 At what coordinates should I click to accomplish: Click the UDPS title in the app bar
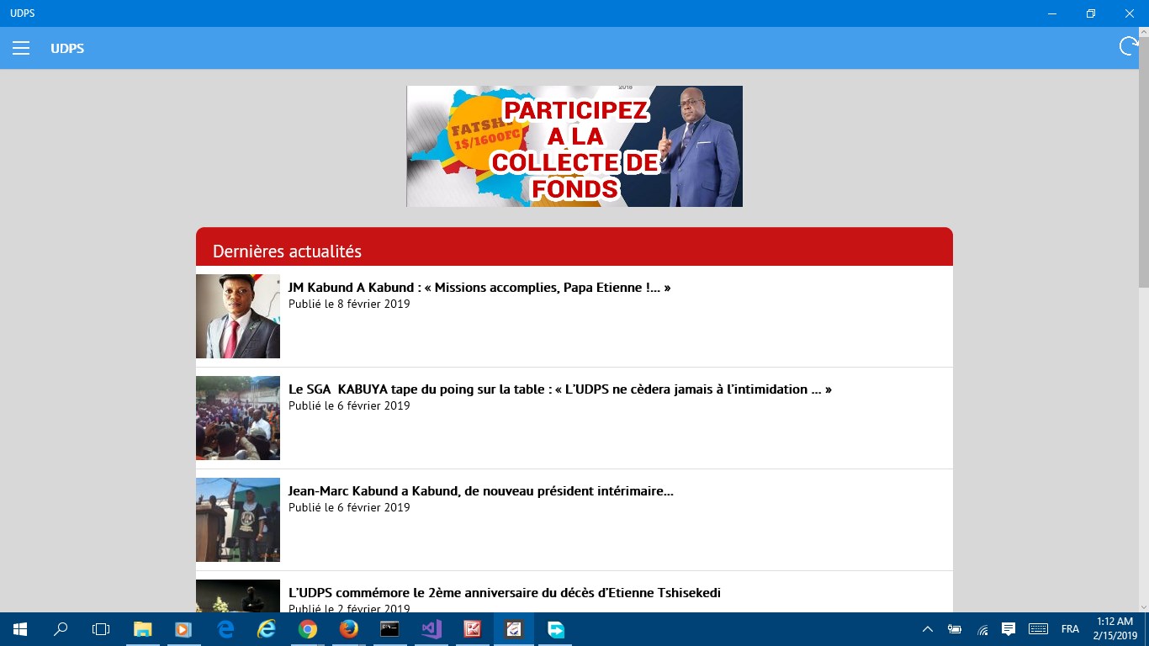coord(67,49)
